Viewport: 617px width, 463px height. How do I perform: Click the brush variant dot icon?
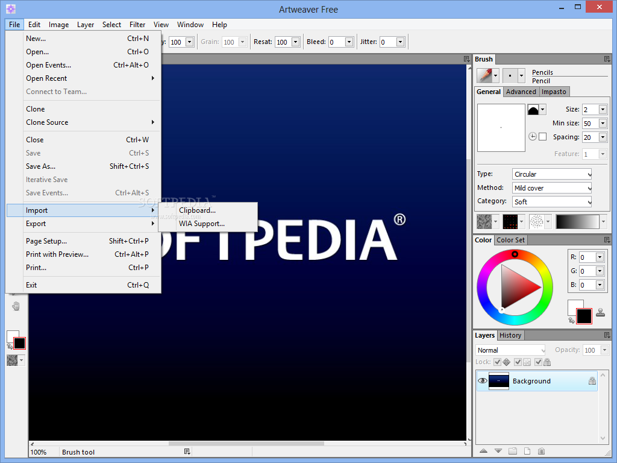coord(510,75)
